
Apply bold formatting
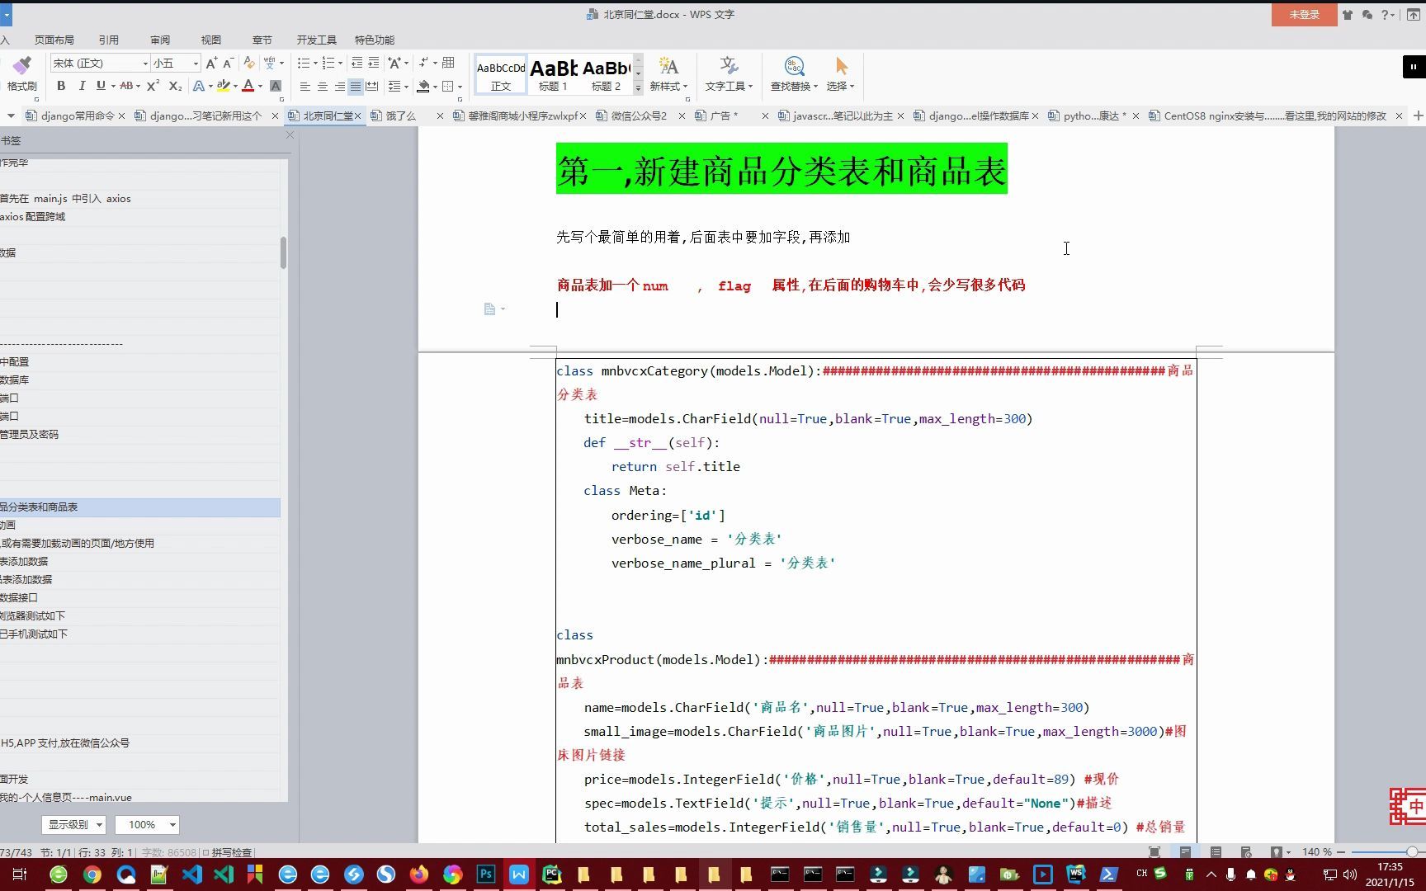click(61, 85)
